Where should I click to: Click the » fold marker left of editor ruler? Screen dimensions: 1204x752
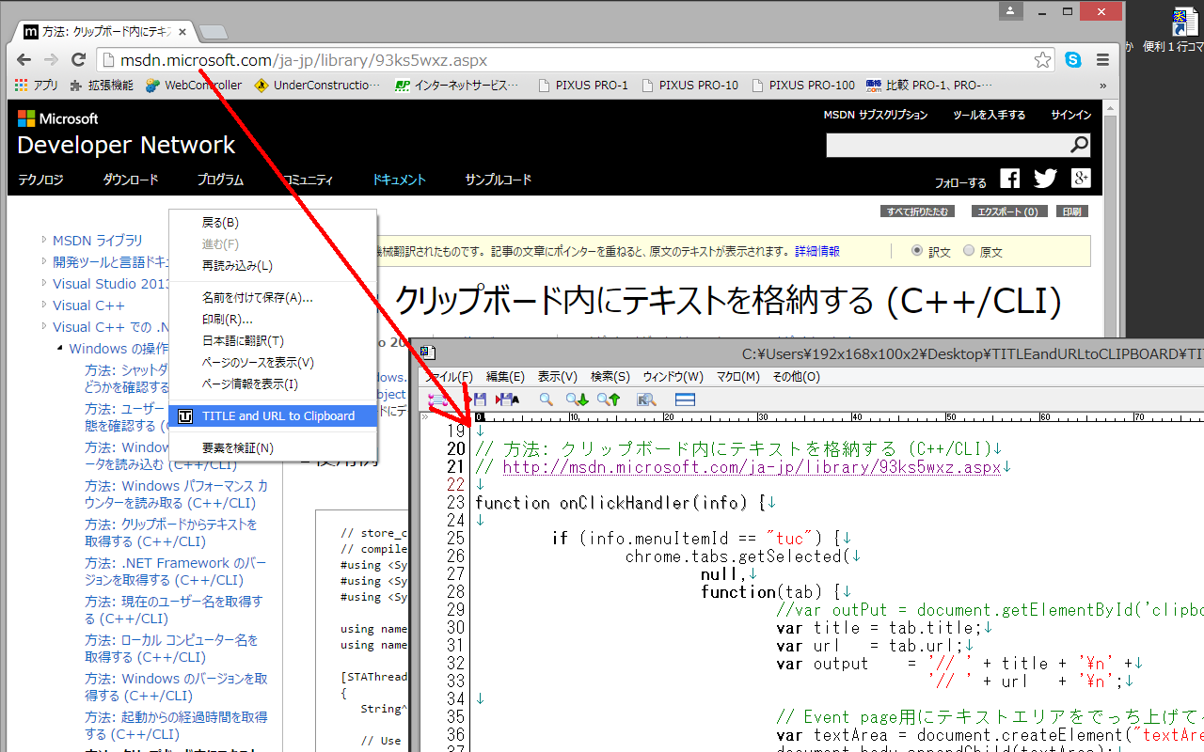[x=425, y=416]
